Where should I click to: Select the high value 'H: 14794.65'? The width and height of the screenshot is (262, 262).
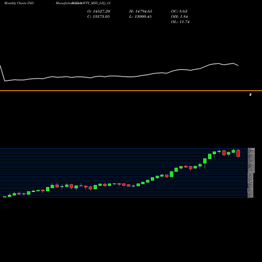[140, 12]
